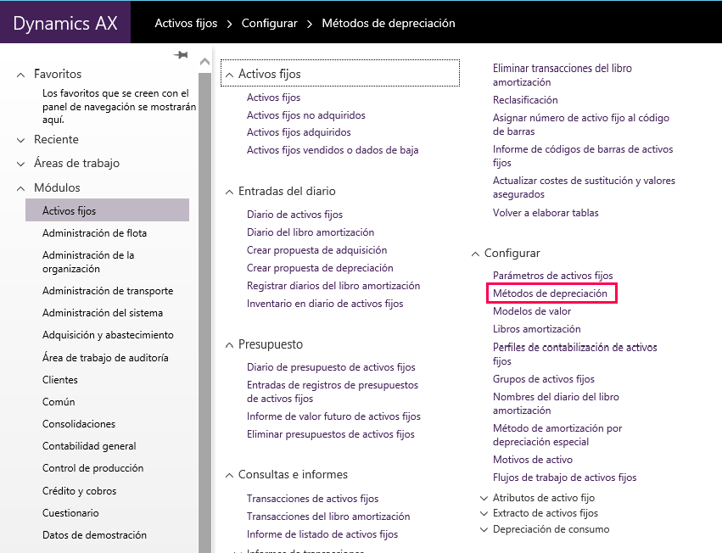Open Área de trabajo de auditoría

click(105, 358)
